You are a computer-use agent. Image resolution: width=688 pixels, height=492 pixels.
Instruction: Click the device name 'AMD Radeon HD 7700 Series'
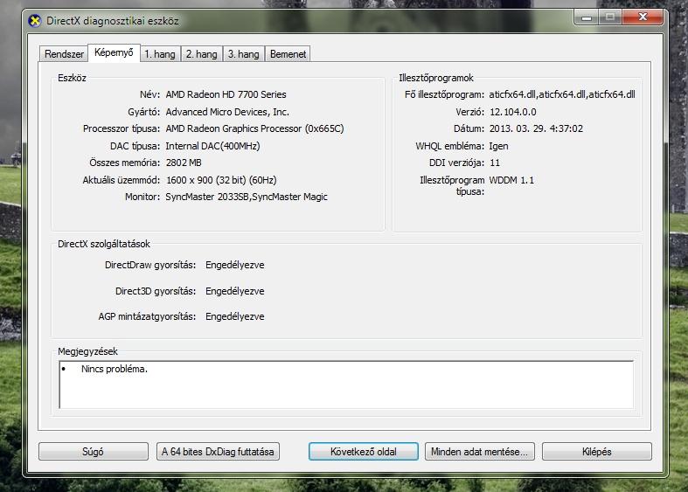tap(226, 94)
